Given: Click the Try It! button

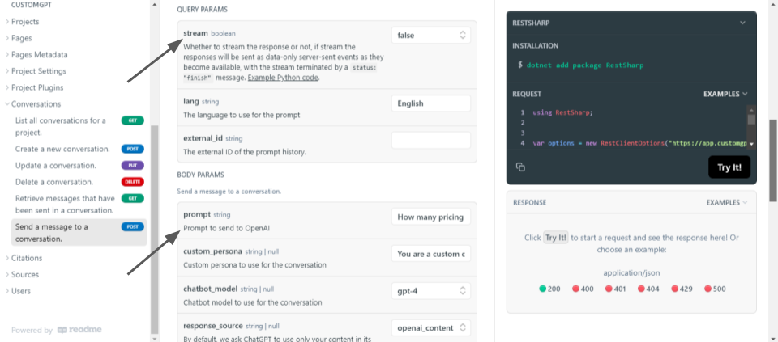Looking at the screenshot, I should 729,167.
